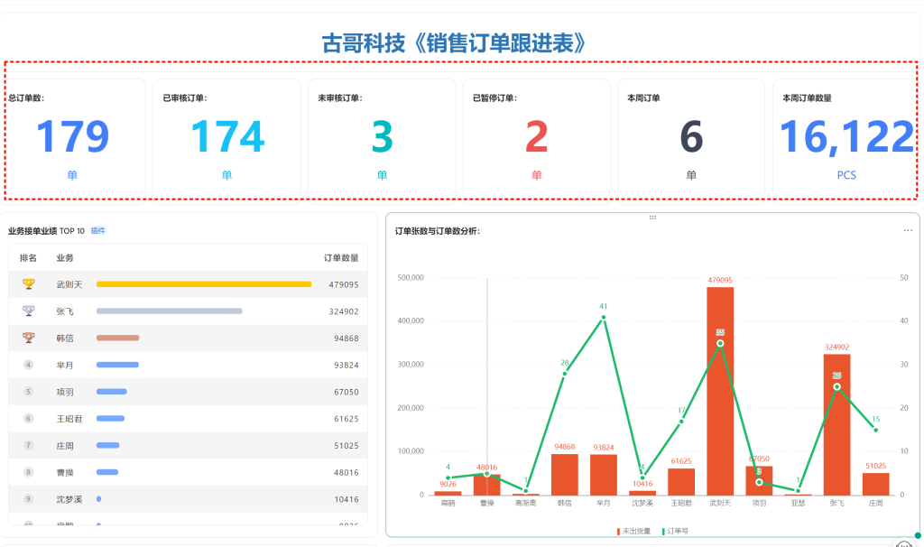Screen dimensions: 924x547
Task: Click value 94868 in 韩信's row
Action: pos(346,338)
